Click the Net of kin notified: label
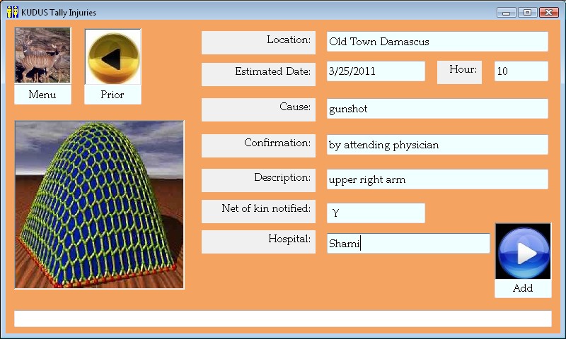The height and width of the screenshot is (339, 566). click(258, 211)
